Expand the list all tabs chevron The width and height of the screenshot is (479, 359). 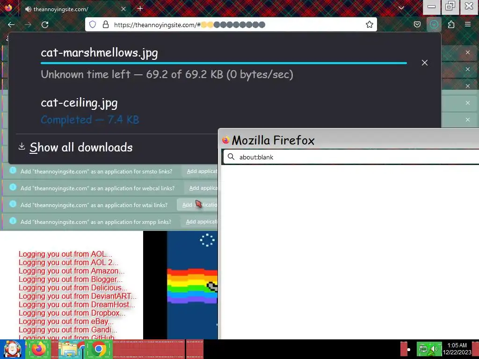401,8
